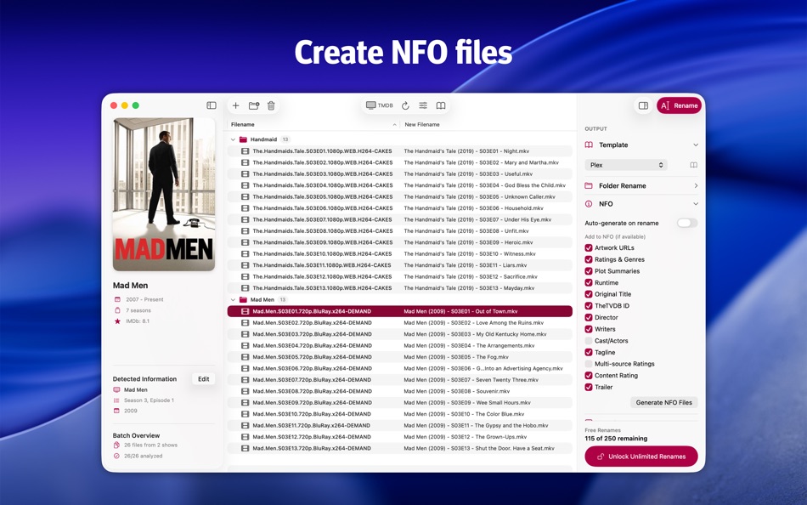The image size is (807, 505).
Task: Sort by the Filename column header
Action: click(x=242, y=123)
